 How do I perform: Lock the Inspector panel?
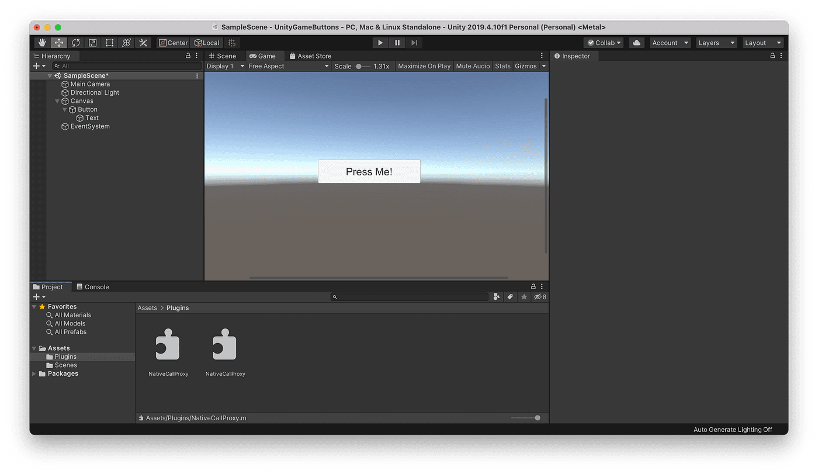click(x=772, y=56)
